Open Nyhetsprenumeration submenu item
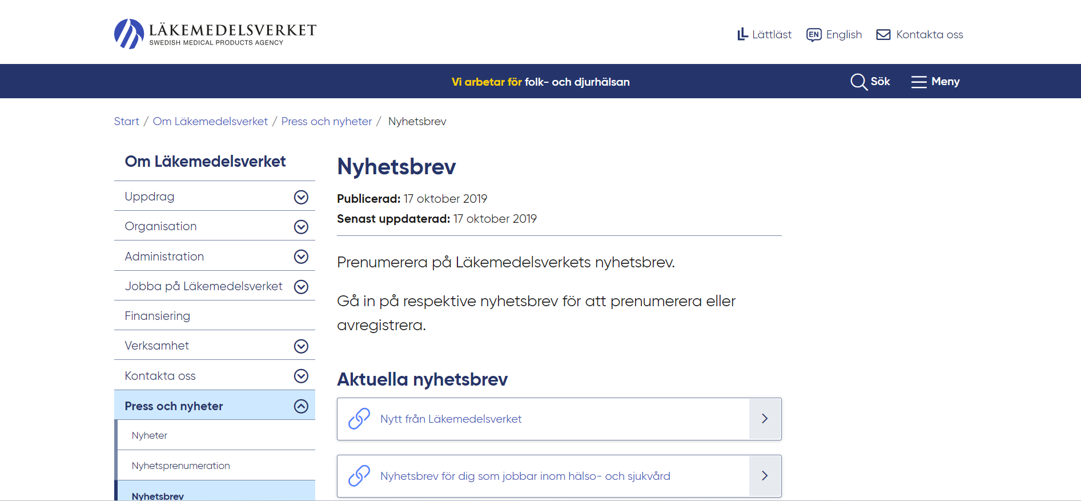This screenshot has height=501, width=1081. coord(181,466)
